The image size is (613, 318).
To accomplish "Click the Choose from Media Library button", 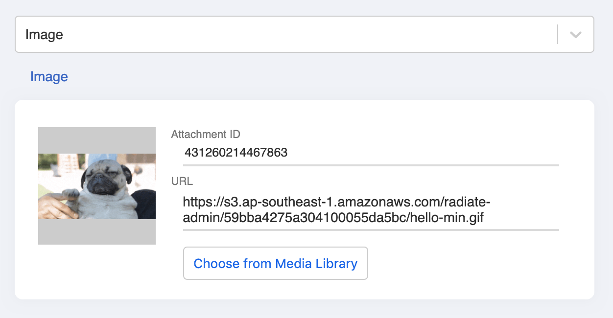I will (276, 263).
